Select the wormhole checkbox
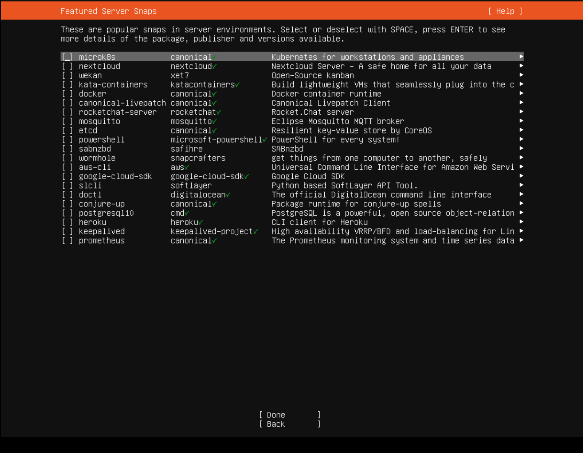This screenshot has height=453, width=583. tap(68, 158)
